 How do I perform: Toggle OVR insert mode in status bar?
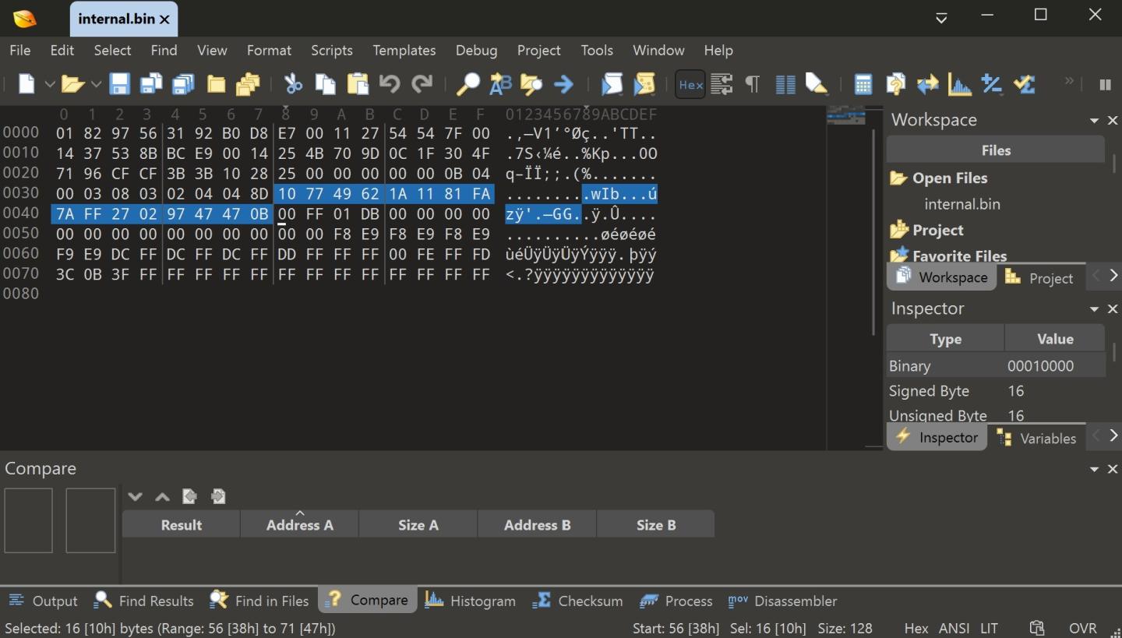[x=1082, y=628]
